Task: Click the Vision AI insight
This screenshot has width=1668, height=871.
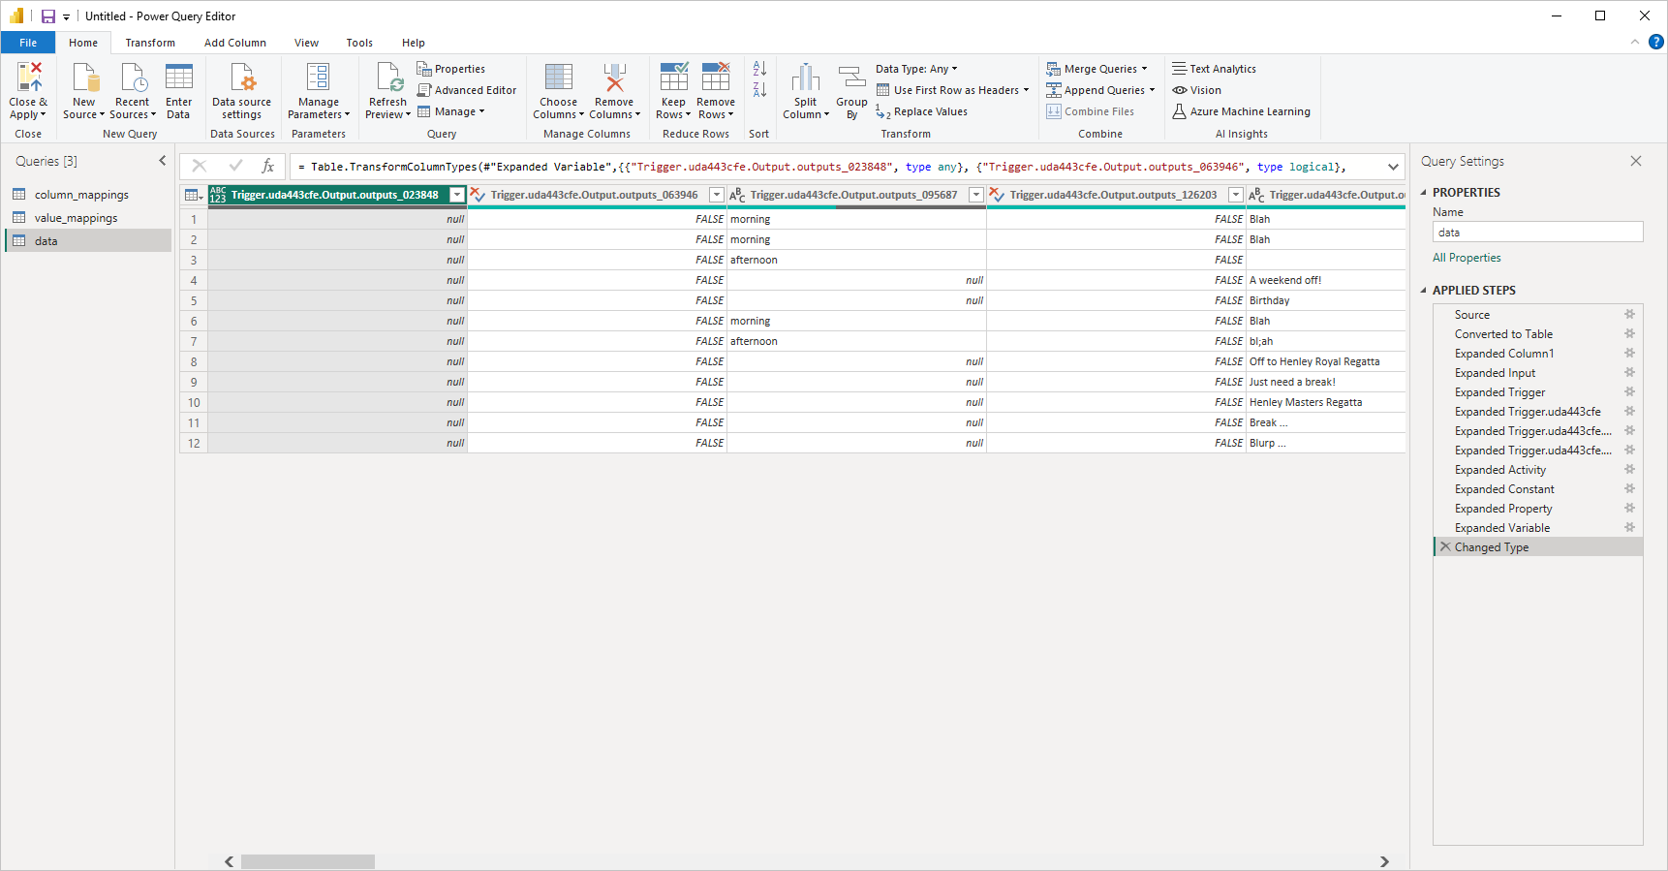Action: [x=1197, y=90]
